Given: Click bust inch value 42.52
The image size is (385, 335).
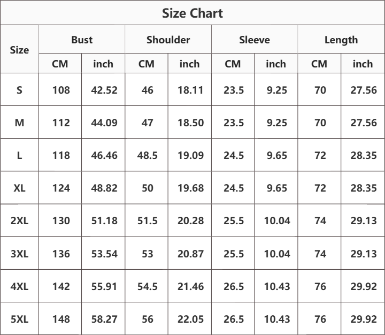Looking at the screenshot, I should (x=104, y=90).
